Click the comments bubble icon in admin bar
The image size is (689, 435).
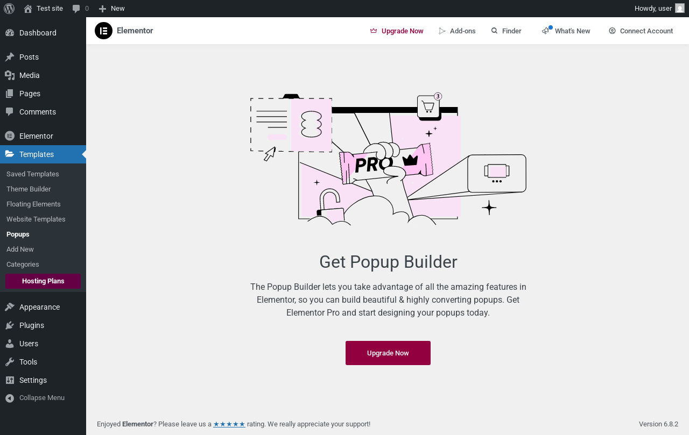(76, 9)
